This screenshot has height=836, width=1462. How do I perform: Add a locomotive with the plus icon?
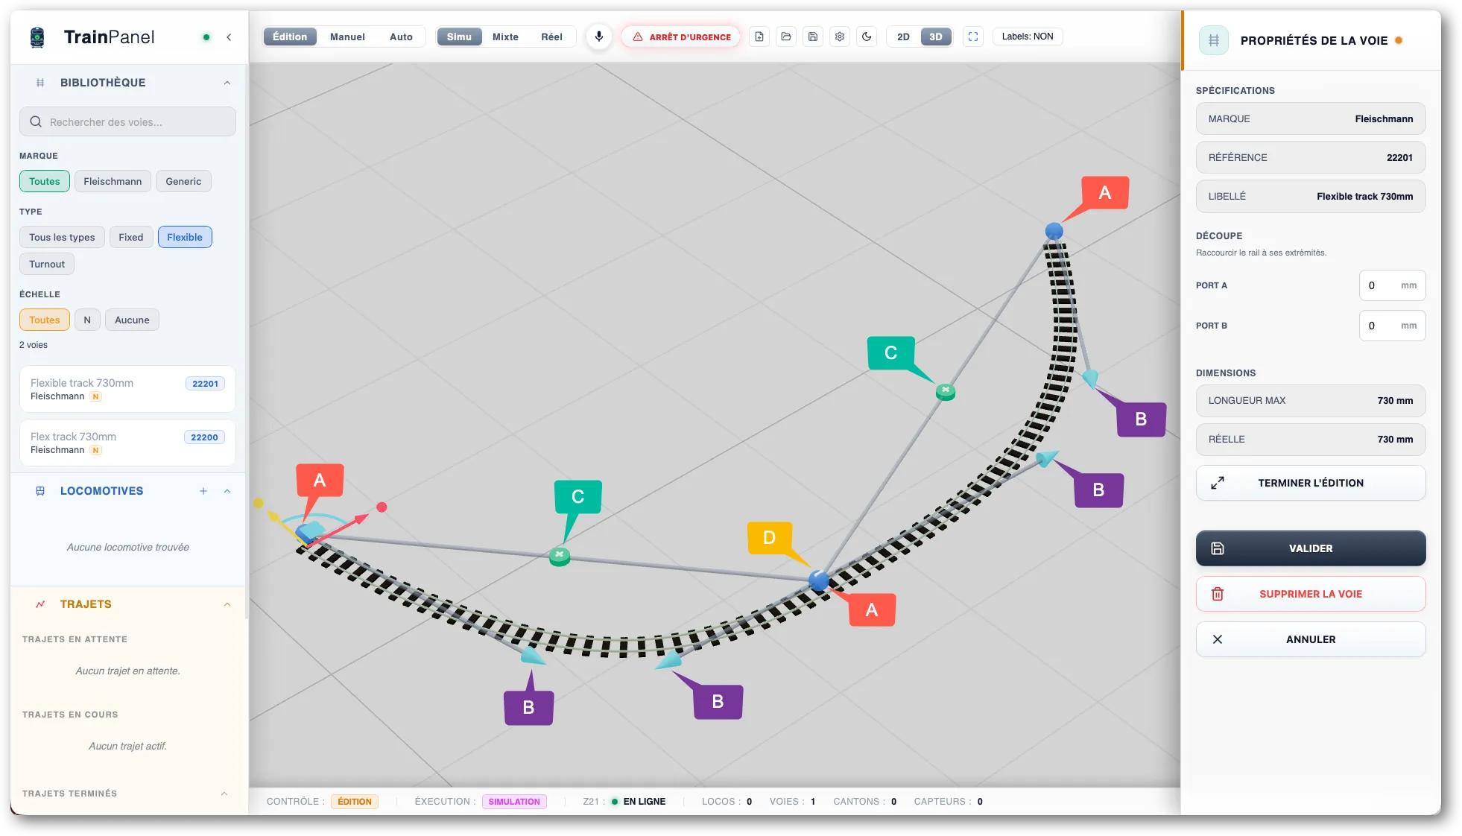point(203,491)
